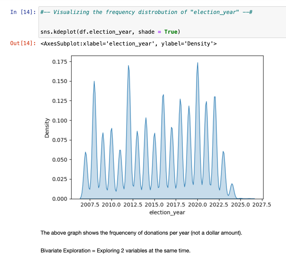Click the tallest density peak at 2020

pyautogui.click(x=198, y=63)
